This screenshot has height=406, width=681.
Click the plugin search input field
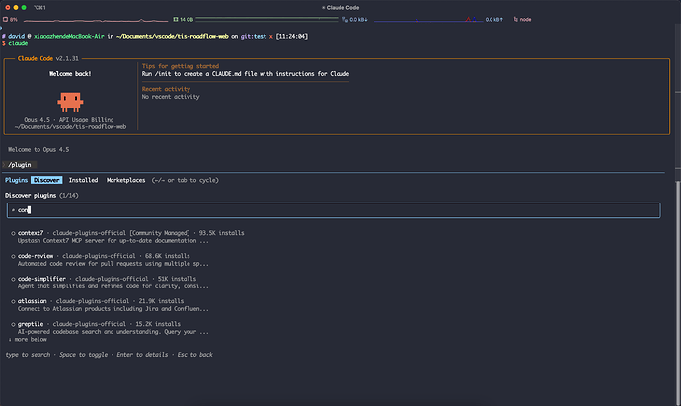click(x=334, y=210)
